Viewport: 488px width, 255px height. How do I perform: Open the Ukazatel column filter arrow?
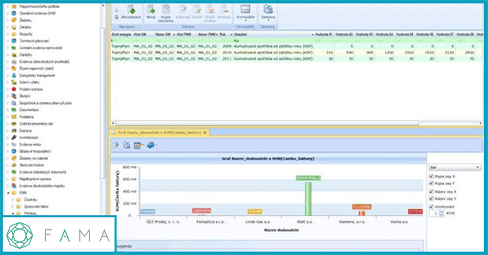click(x=312, y=34)
